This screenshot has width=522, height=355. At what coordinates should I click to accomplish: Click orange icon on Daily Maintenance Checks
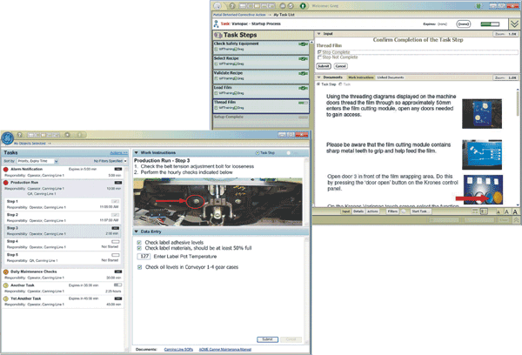(x=6, y=272)
